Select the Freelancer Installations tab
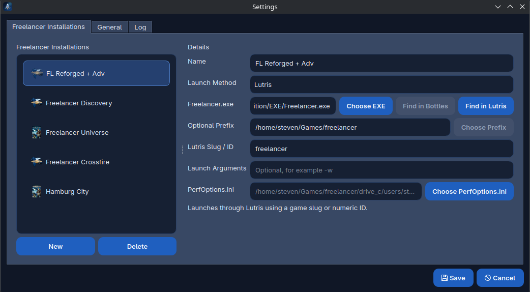The height and width of the screenshot is (292, 530). click(x=49, y=26)
